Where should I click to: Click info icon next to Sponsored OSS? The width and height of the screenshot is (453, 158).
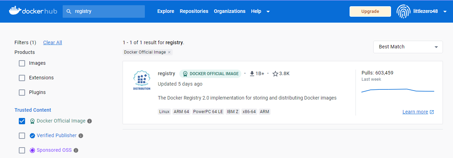(76, 150)
